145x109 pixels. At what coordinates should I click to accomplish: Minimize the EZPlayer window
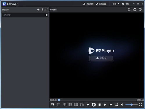point(134,4)
